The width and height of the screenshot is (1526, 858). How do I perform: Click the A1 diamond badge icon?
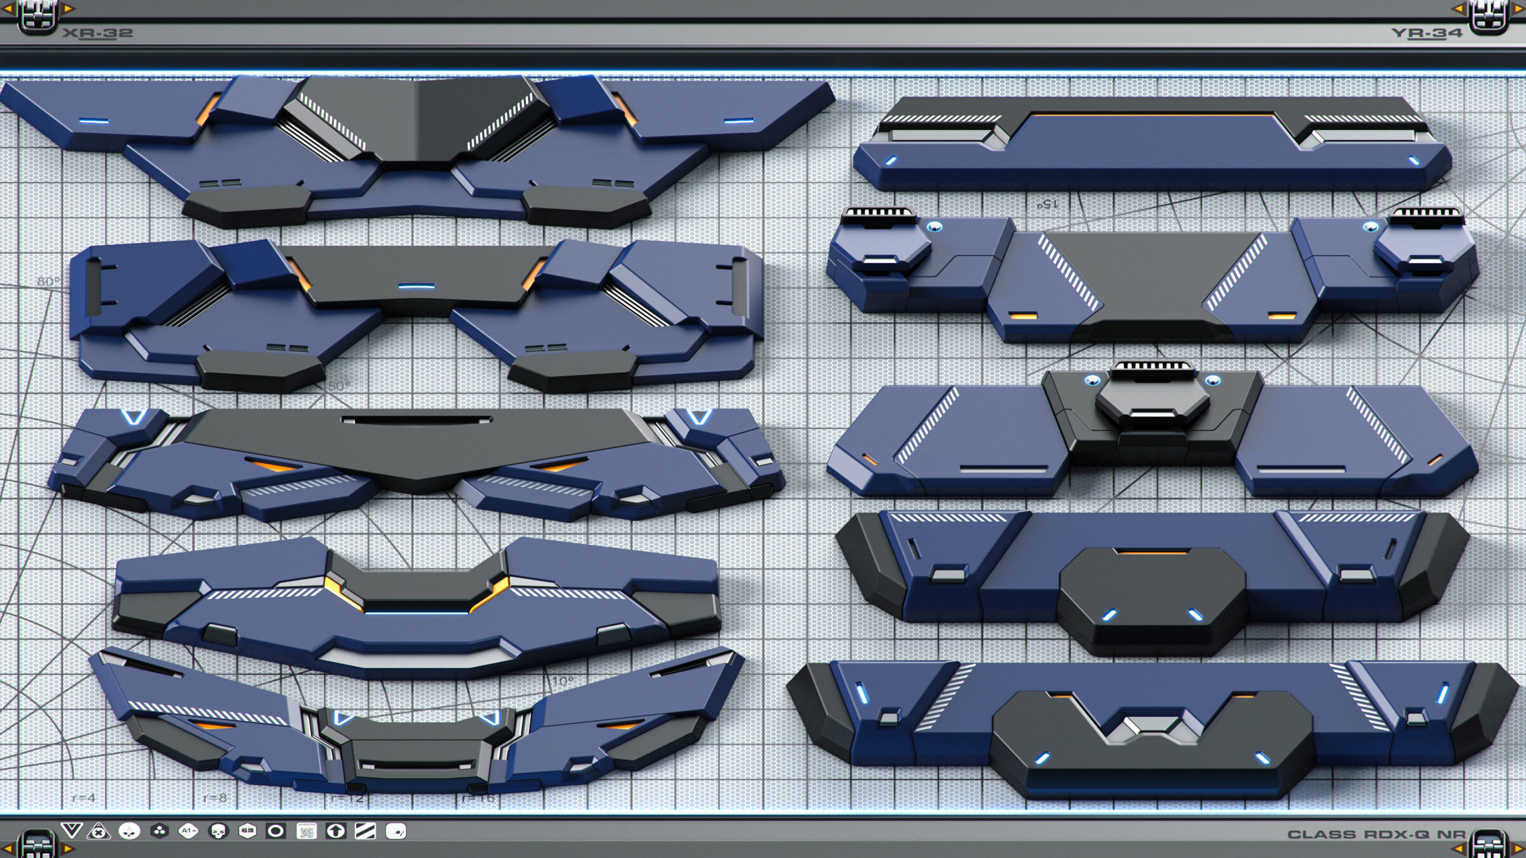click(x=188, y=831)
